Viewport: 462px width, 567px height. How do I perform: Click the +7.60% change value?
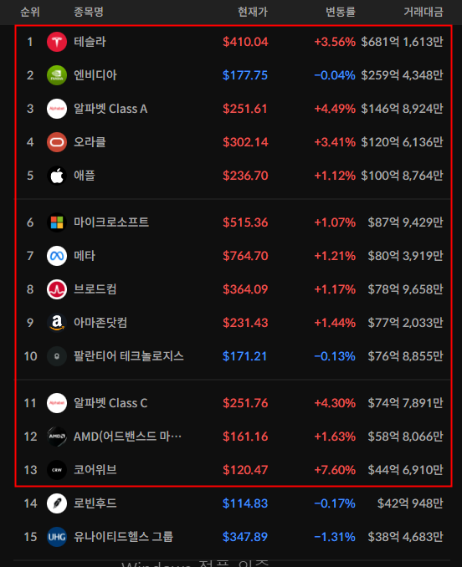pos(335,470)
